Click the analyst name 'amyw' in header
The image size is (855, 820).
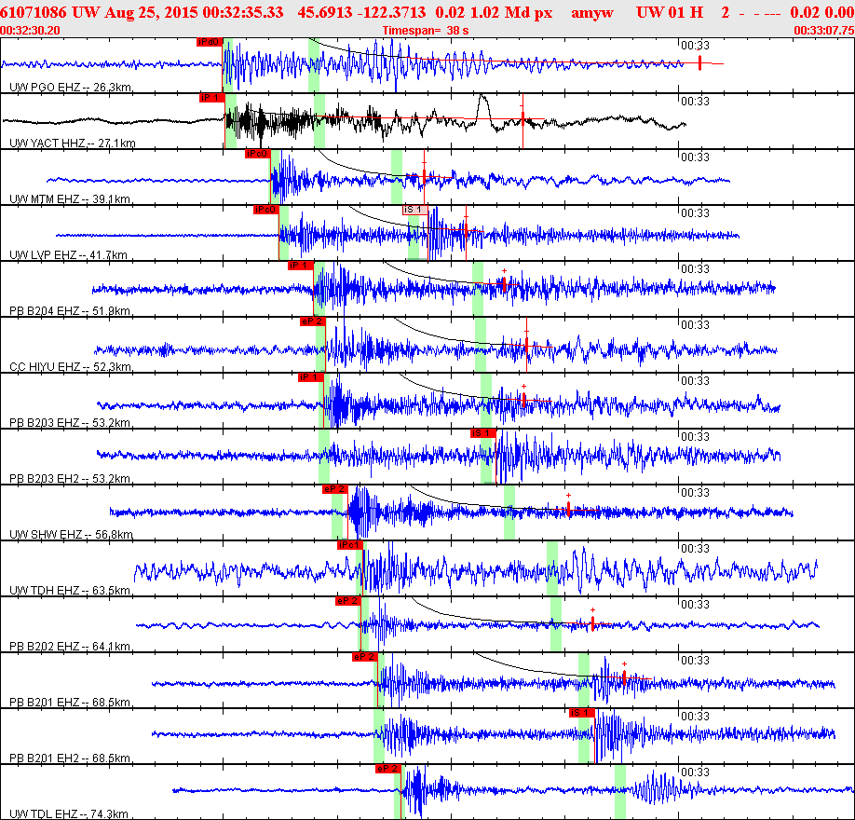coord(592,12)
